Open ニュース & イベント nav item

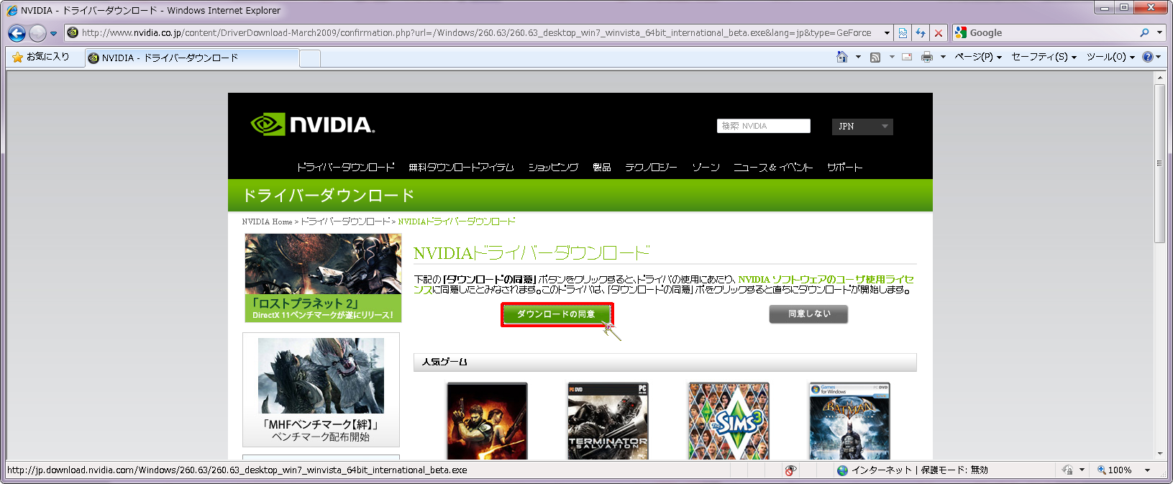tap(773, 167)
